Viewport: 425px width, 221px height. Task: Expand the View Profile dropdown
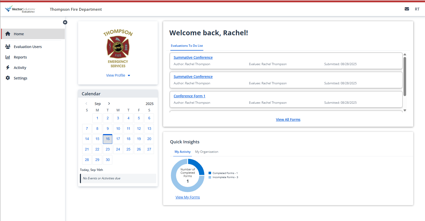coord(118,75)
